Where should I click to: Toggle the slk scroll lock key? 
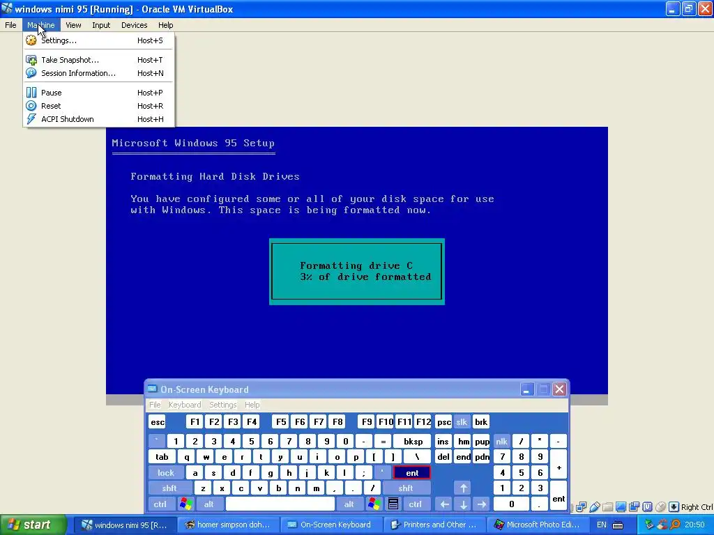462,421
